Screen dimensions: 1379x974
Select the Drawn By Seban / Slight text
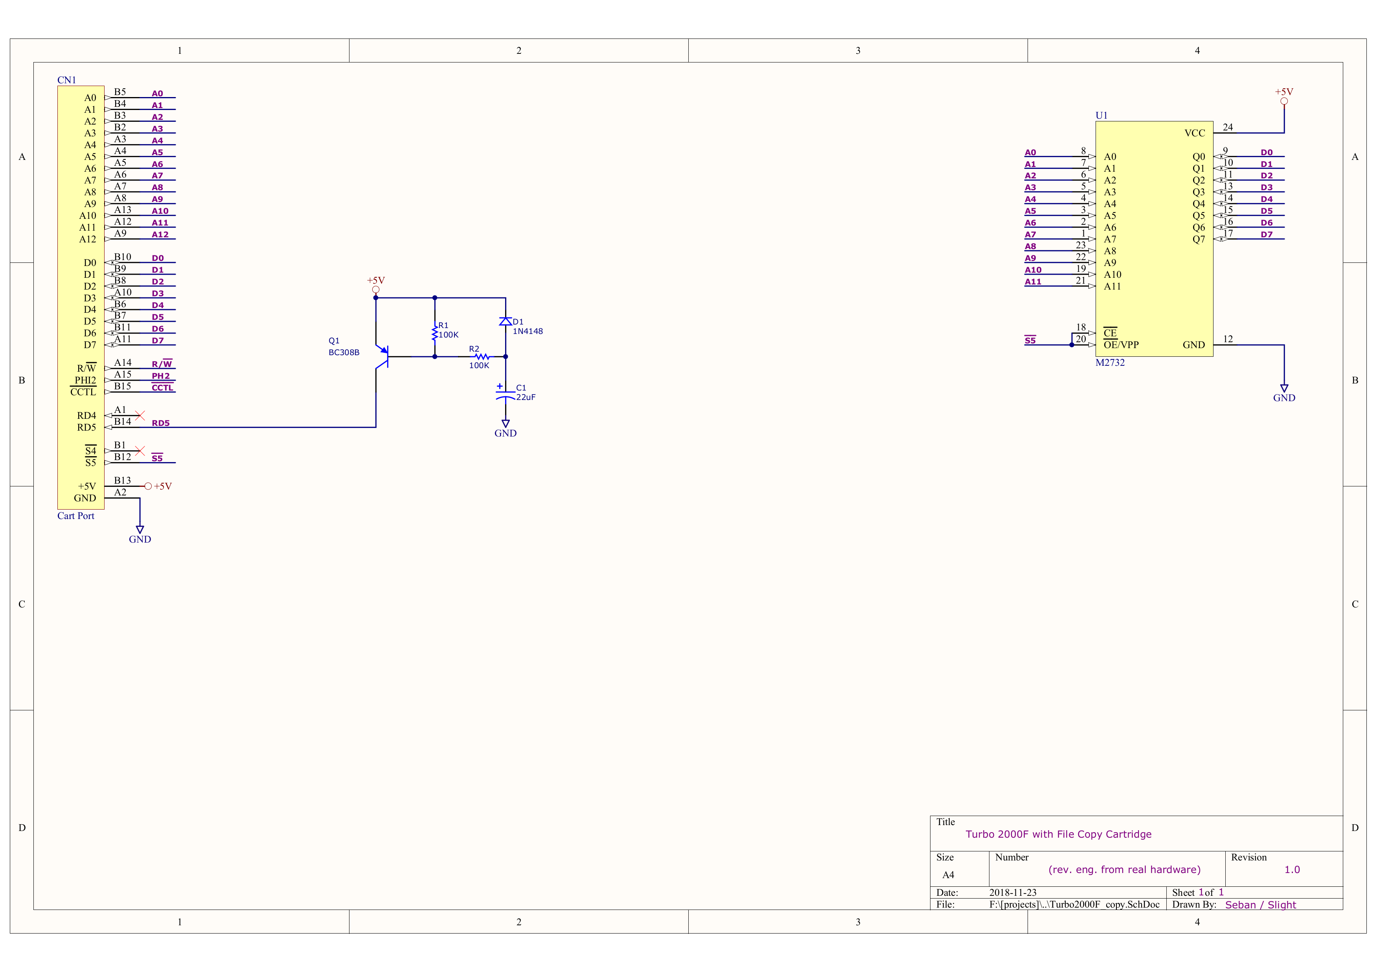coord(1260,905)
